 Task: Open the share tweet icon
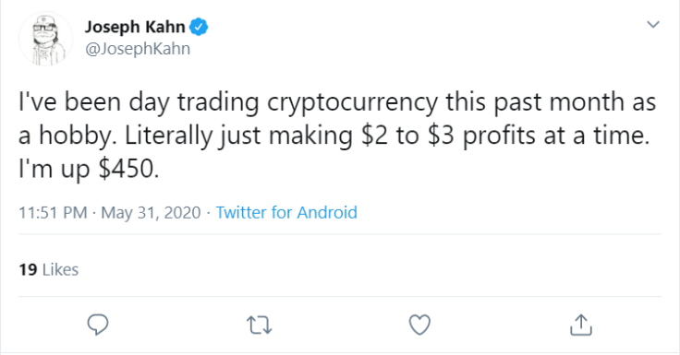[581, 325]
